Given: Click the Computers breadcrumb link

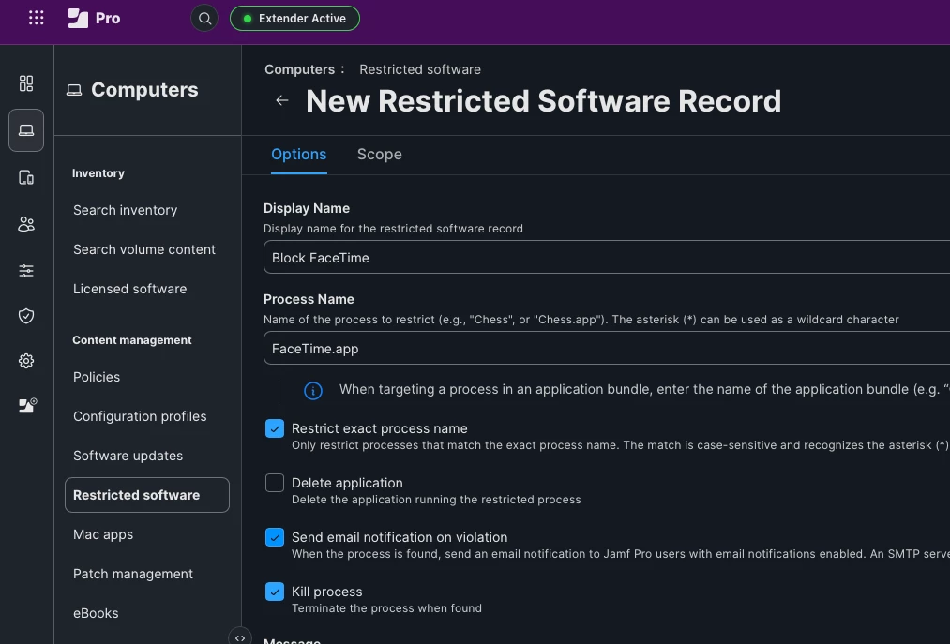Looking at the screenshot, I should pos(299,69).
